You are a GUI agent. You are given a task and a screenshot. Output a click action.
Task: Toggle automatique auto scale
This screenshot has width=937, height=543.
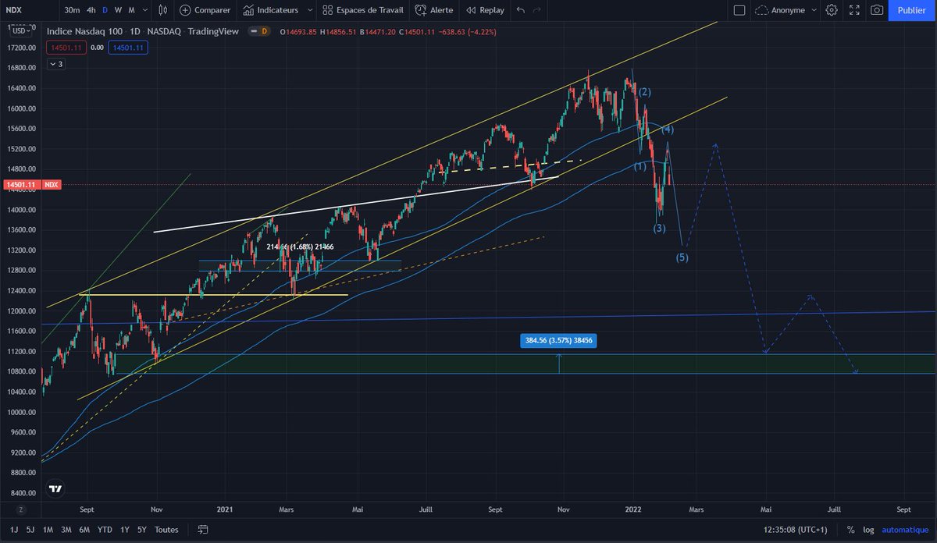click(x=904, y=530)
